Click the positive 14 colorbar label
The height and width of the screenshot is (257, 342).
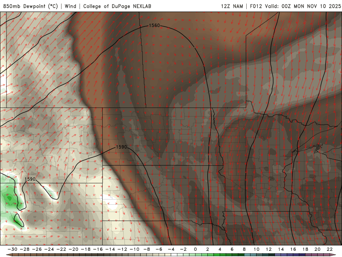tap(281, 249)
